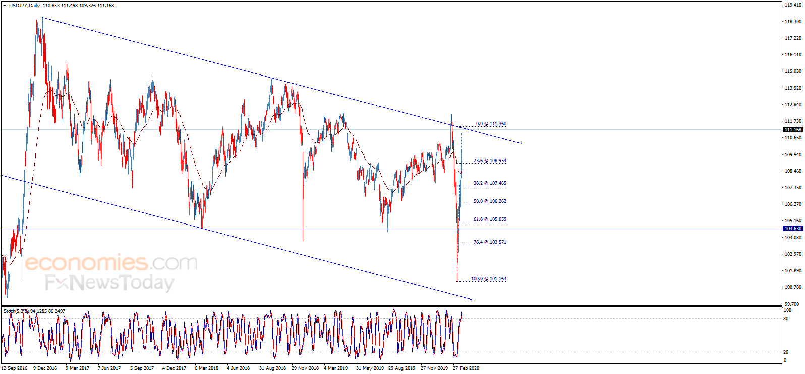The height and width of the screenshot is (374, 805).
Task: Click the date label 31 May 2019
Action: [370, 368]
